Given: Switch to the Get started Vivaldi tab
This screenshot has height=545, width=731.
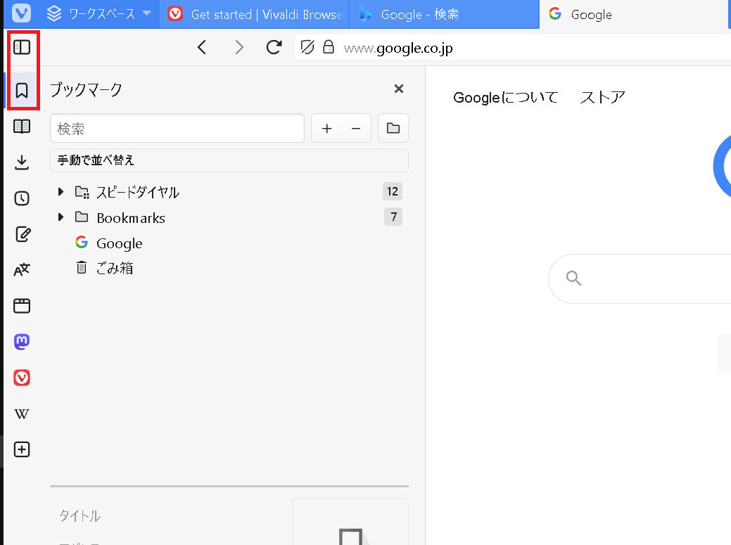Looking at the screenshot, I should (257, 14).
